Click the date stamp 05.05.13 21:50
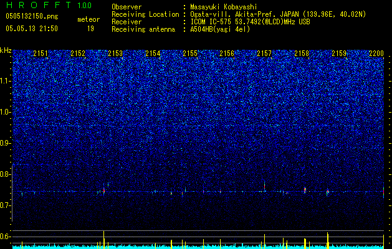This screenshot has width=392, height=249. coord(32,29)
